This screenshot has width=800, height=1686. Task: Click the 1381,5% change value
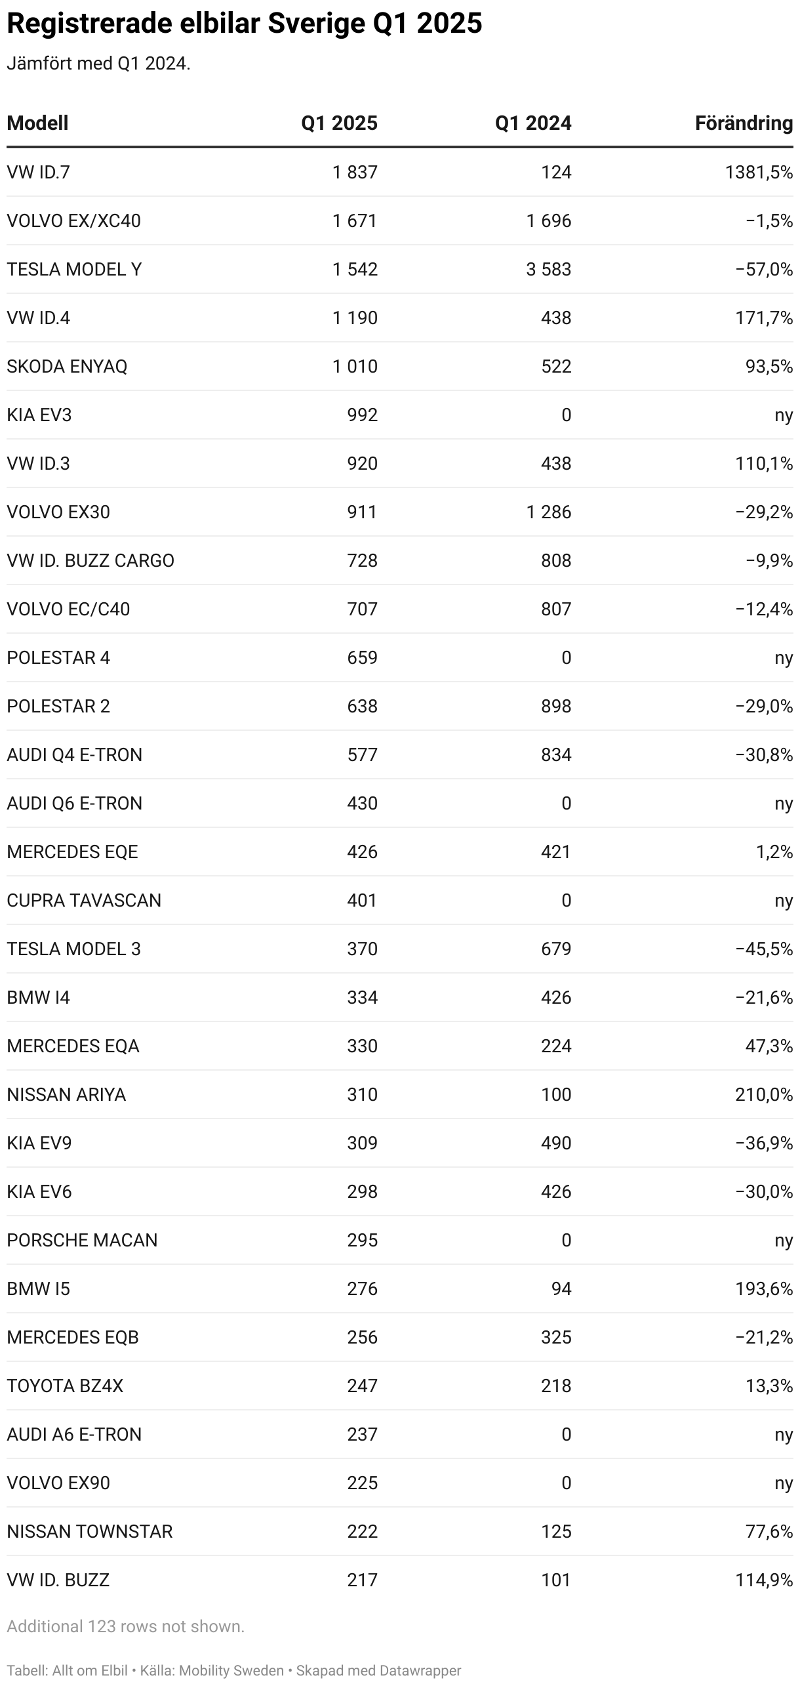click(759, 173)
